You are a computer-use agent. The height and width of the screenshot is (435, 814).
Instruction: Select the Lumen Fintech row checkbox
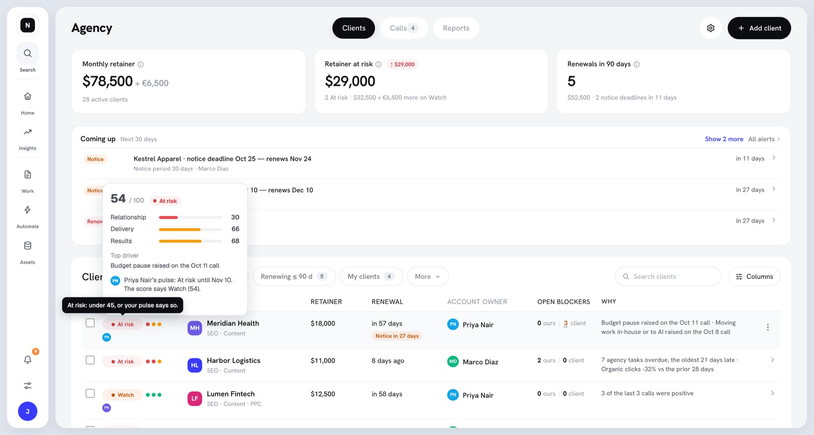click(x=90, y=394)
